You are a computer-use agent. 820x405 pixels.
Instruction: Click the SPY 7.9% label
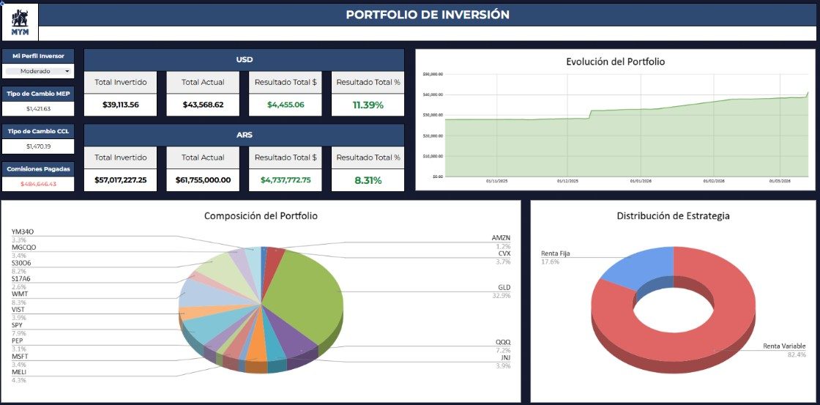pos(18,329)
